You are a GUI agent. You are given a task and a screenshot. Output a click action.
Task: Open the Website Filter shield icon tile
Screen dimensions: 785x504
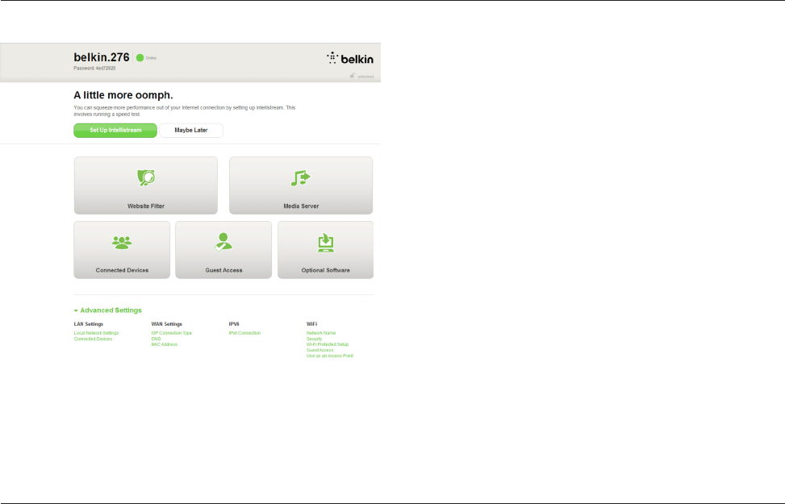[x=146, y=185]
